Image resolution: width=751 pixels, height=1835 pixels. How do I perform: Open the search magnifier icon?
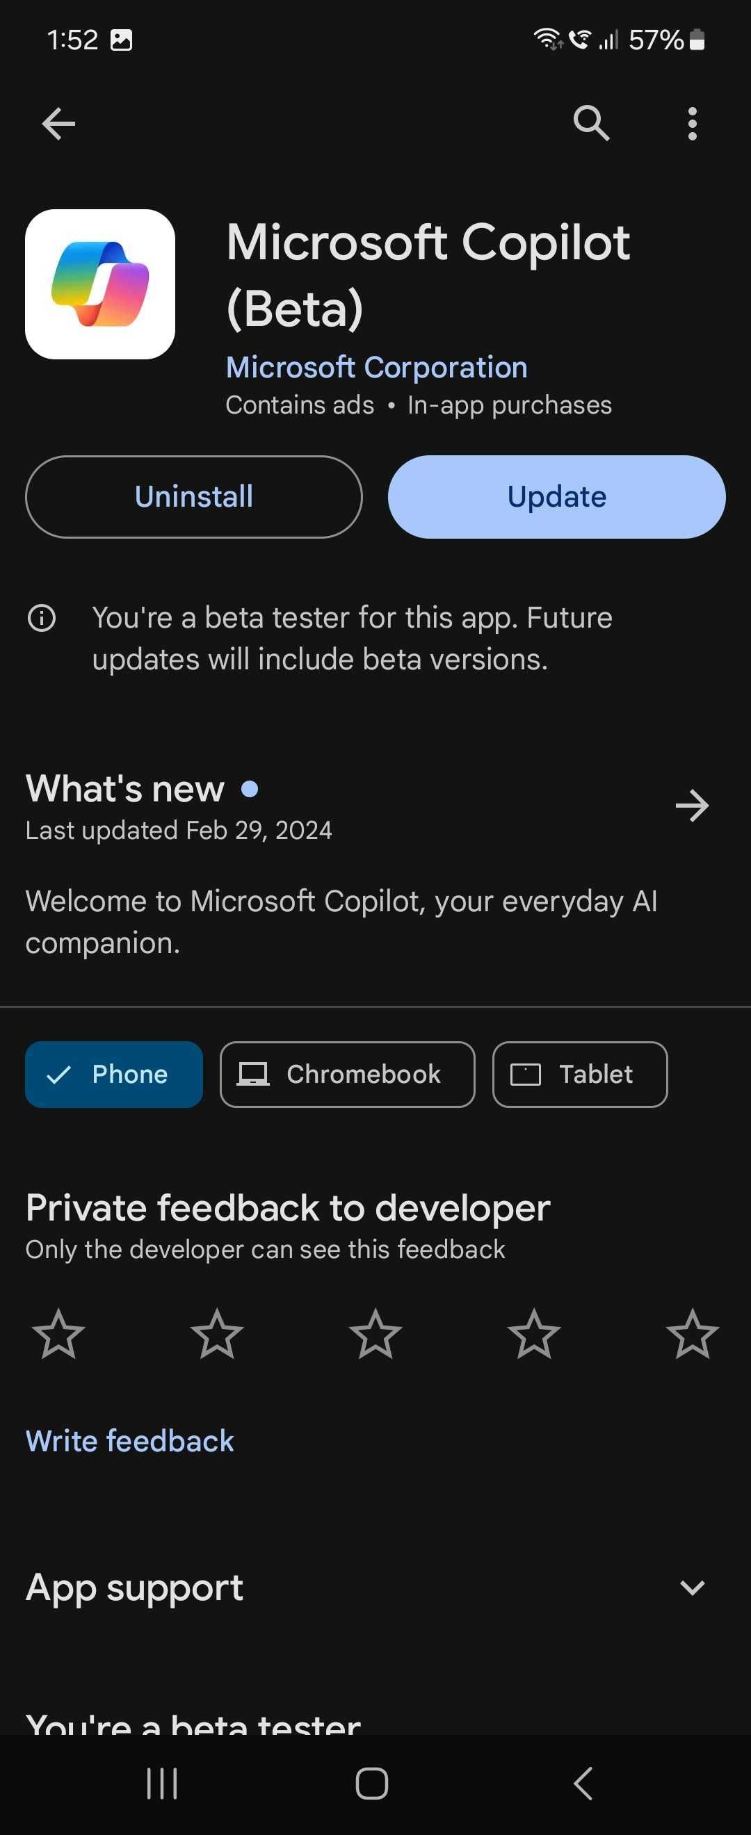click(591, 123)
